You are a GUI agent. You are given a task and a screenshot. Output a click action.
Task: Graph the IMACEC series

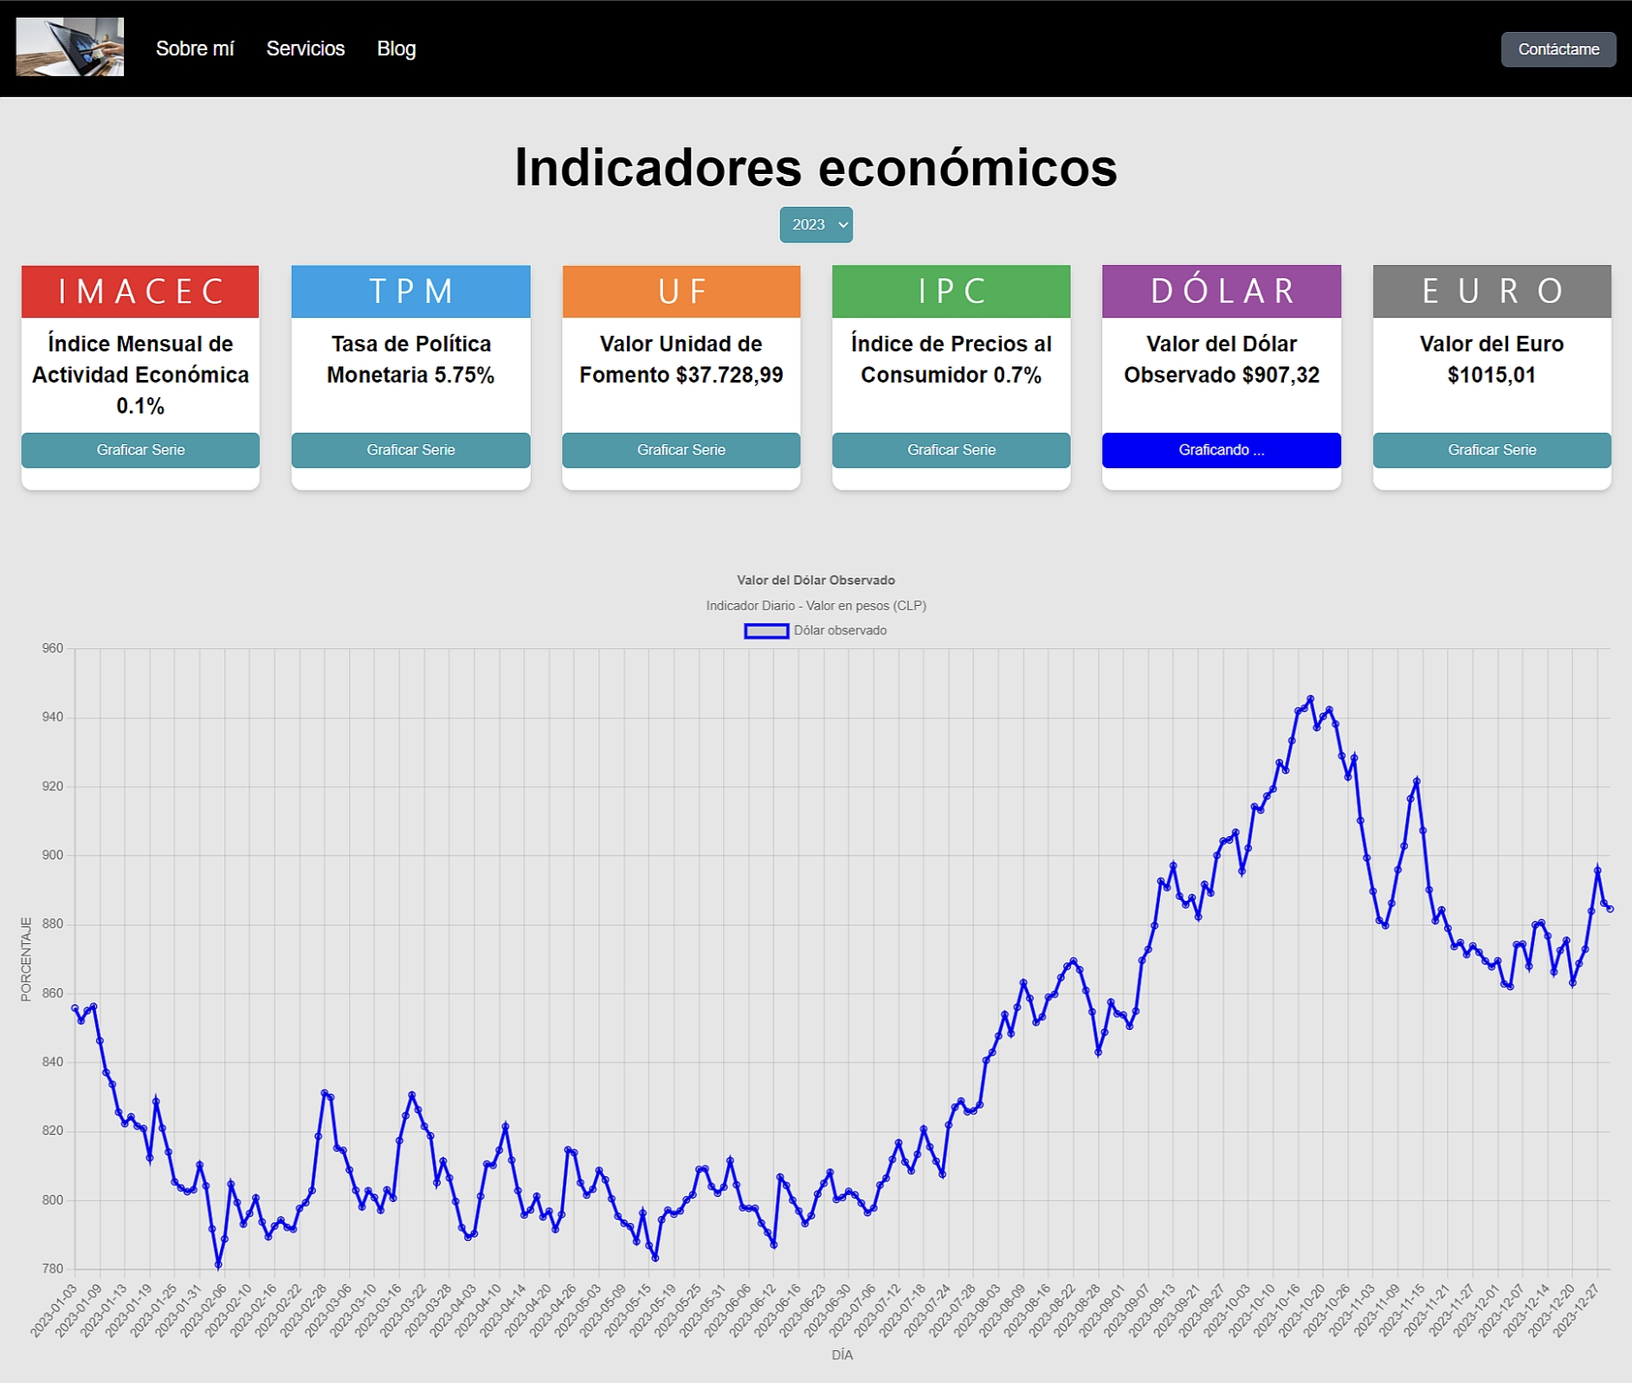pyautogui.click(x=140, y=450)
